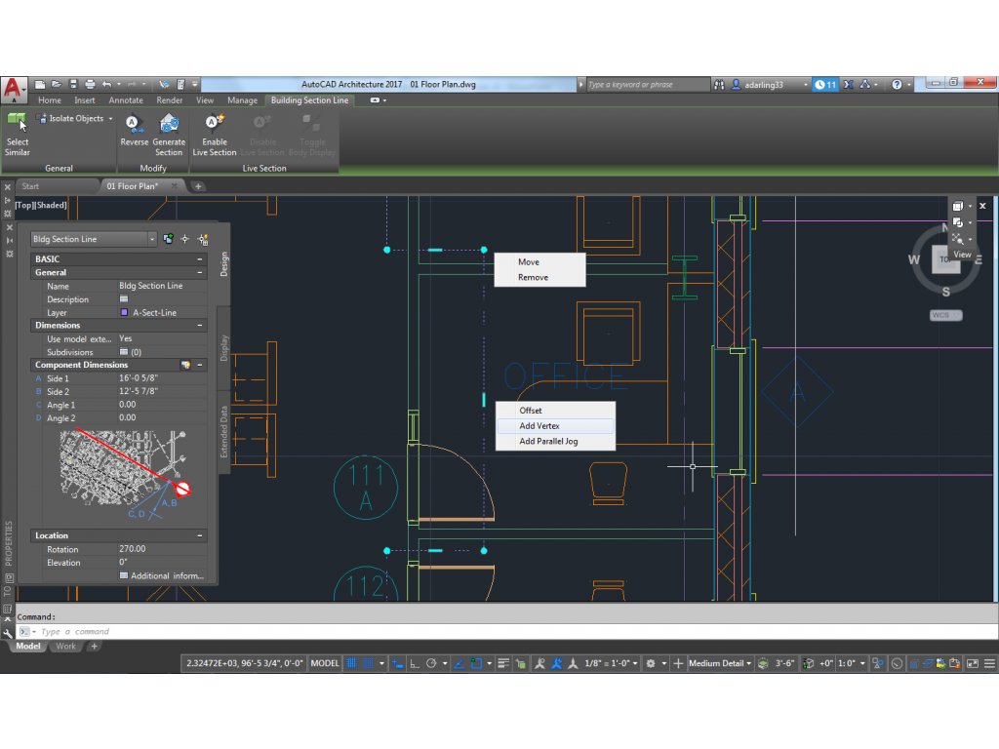Click the Lineweight display icon in status bar
This screenshot has width=999, height=749.
point(503,663)
